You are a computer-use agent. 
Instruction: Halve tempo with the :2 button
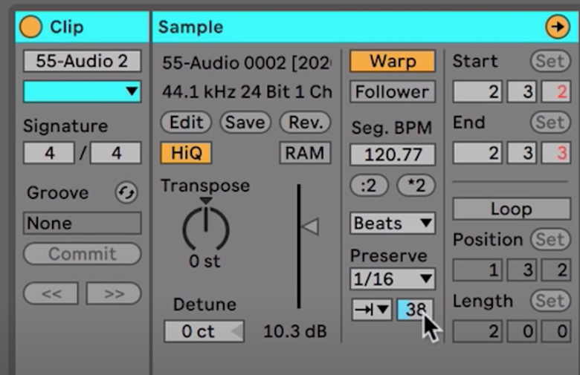[x=369, y=185]
